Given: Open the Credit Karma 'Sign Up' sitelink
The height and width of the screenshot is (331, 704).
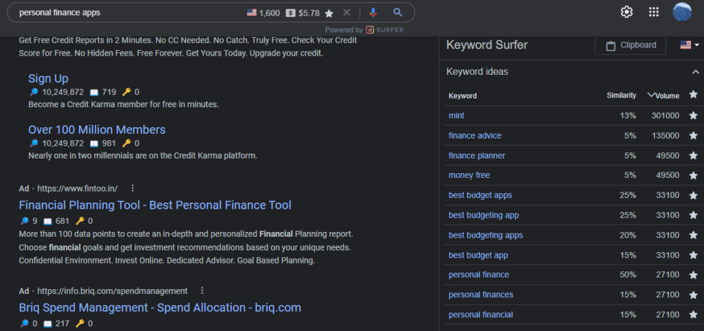Looking at the screenshot, I should [48, 79].
